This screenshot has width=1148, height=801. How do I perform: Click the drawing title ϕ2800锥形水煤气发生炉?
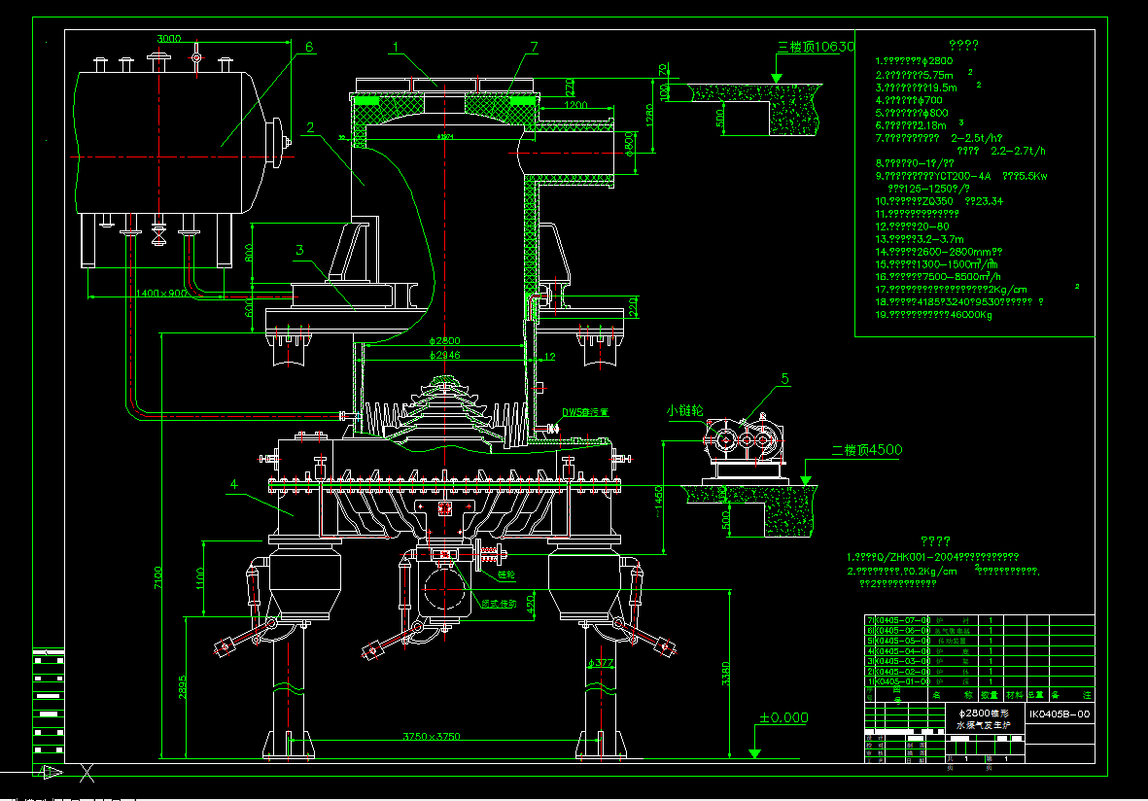pos(984,718)
